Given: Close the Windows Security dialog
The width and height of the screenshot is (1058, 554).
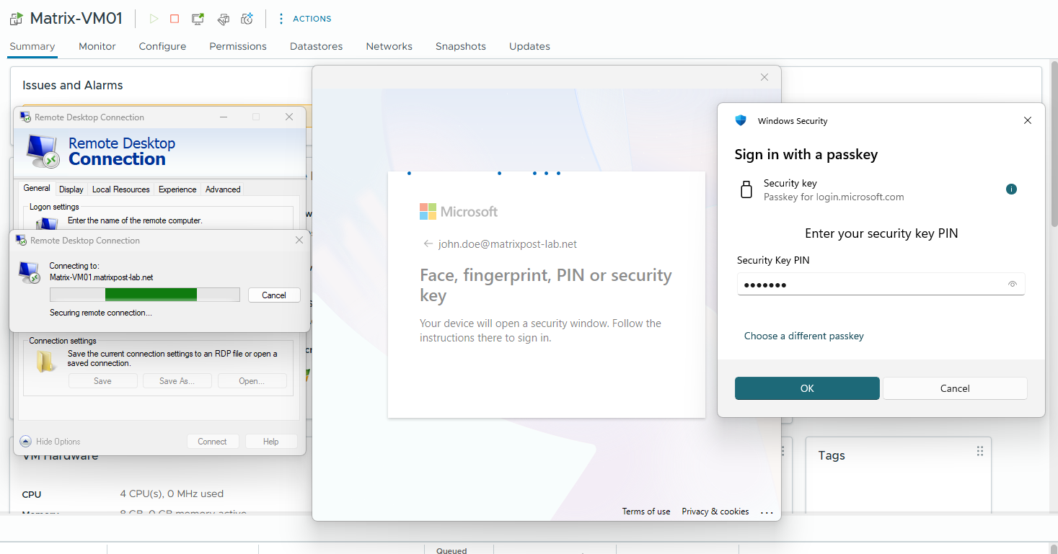Looking at the screenshot, I should [x=1028, y=121].
